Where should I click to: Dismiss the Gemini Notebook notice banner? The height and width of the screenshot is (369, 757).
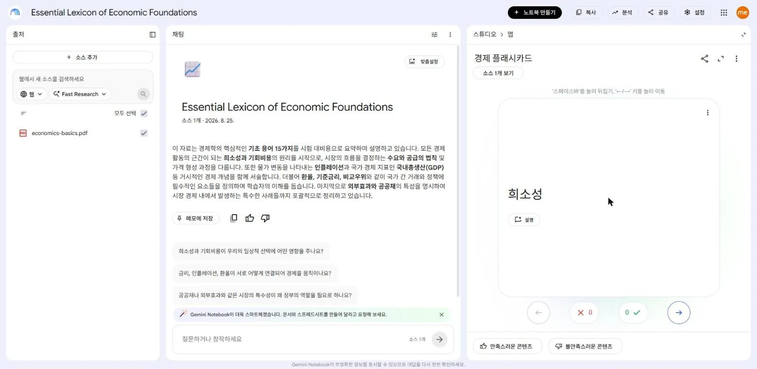coord(441,314)
